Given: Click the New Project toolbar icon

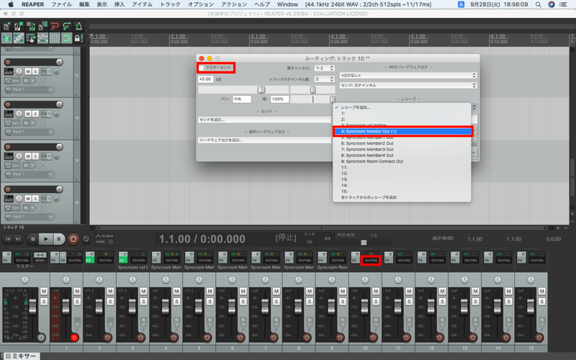Looking at the screenshot, I should point(6,26).
